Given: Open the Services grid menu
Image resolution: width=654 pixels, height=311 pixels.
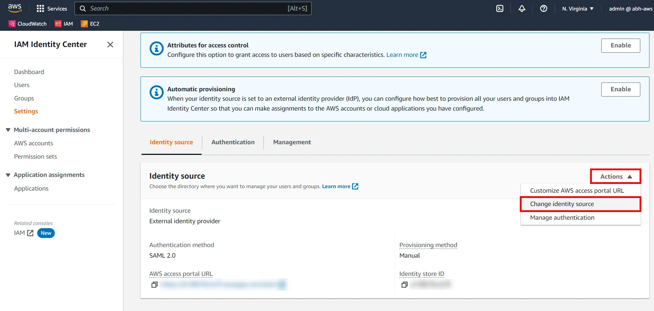Looking at the screenshot, I should 52,8.
